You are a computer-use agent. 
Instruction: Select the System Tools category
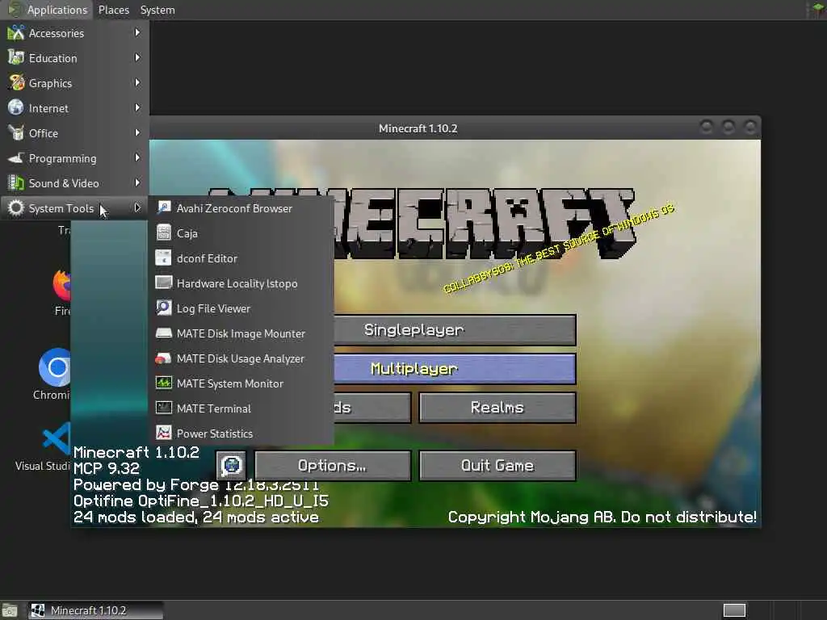74,208
